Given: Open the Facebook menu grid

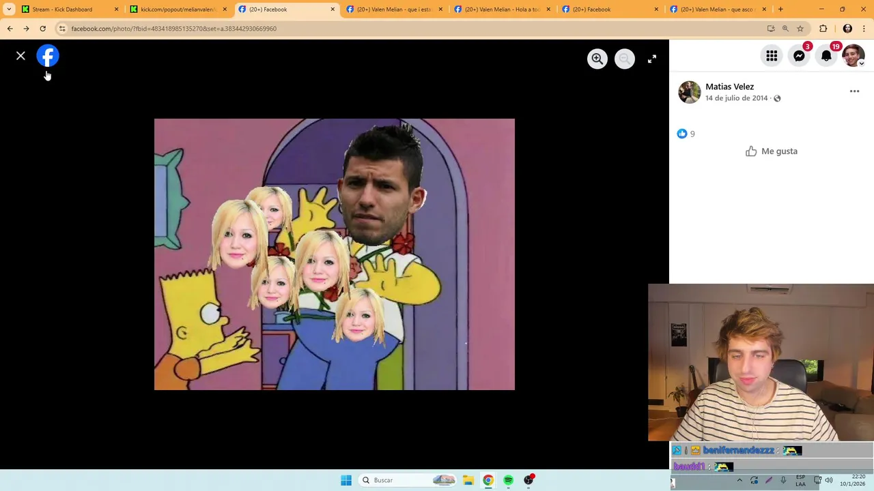Looking at the screenshot, I should click(772, 56).
